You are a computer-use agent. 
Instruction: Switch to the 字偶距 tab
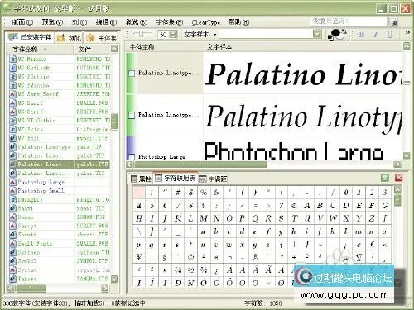click(213, 179)
